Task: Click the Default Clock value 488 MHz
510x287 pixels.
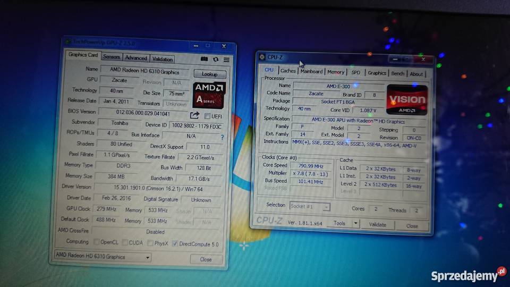Action: 106,220
